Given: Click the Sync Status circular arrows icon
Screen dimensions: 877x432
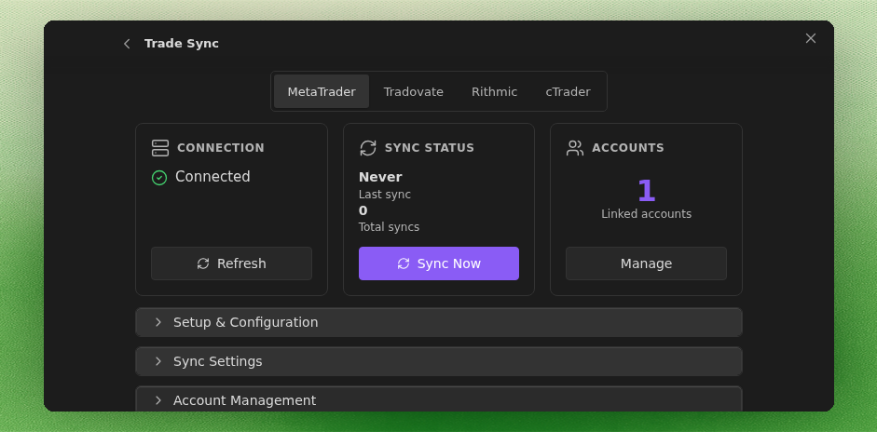Looking at the screenshot, I should (367, 148).
